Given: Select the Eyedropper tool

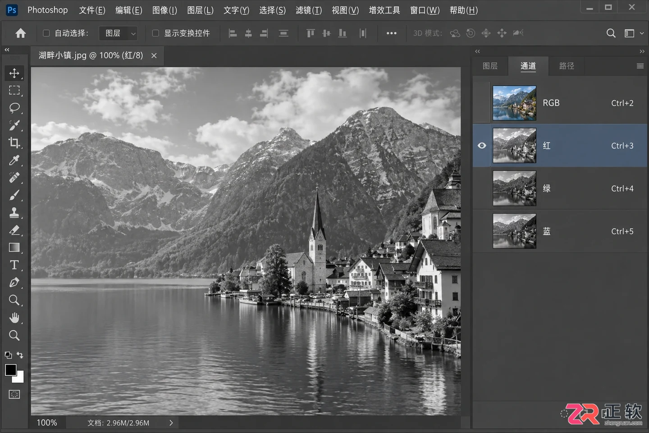Looking at the screenshot, I should (14, 160).
